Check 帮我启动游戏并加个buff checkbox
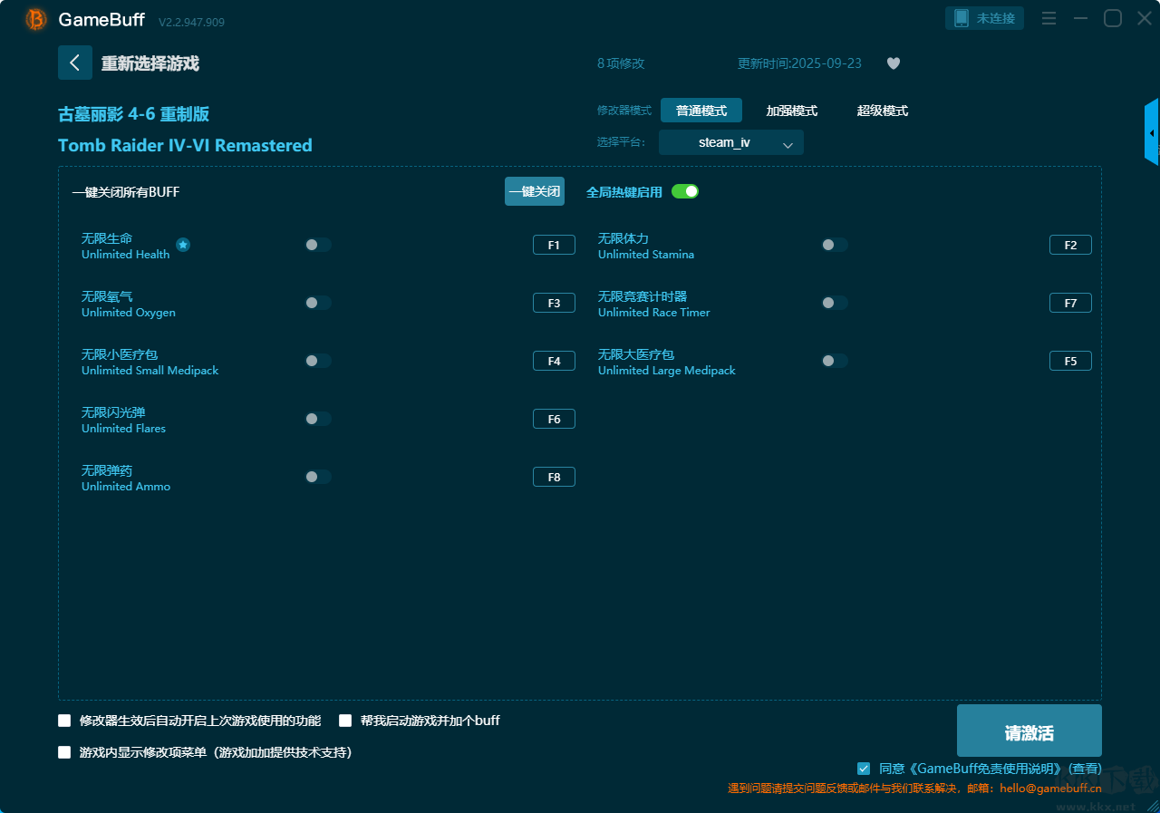1160x813 pixels. 345,721
